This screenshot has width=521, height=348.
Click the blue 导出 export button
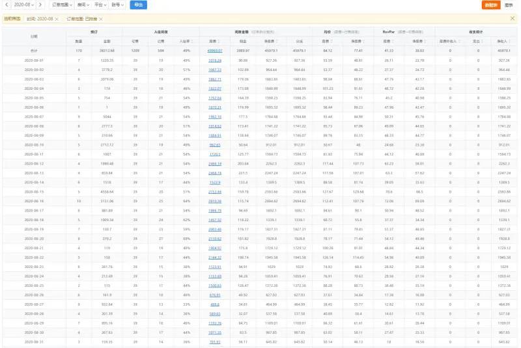138,5
